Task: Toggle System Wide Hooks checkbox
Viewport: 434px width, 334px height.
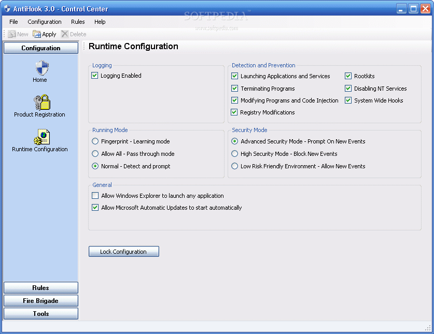Action: click(x=348, y=100)
